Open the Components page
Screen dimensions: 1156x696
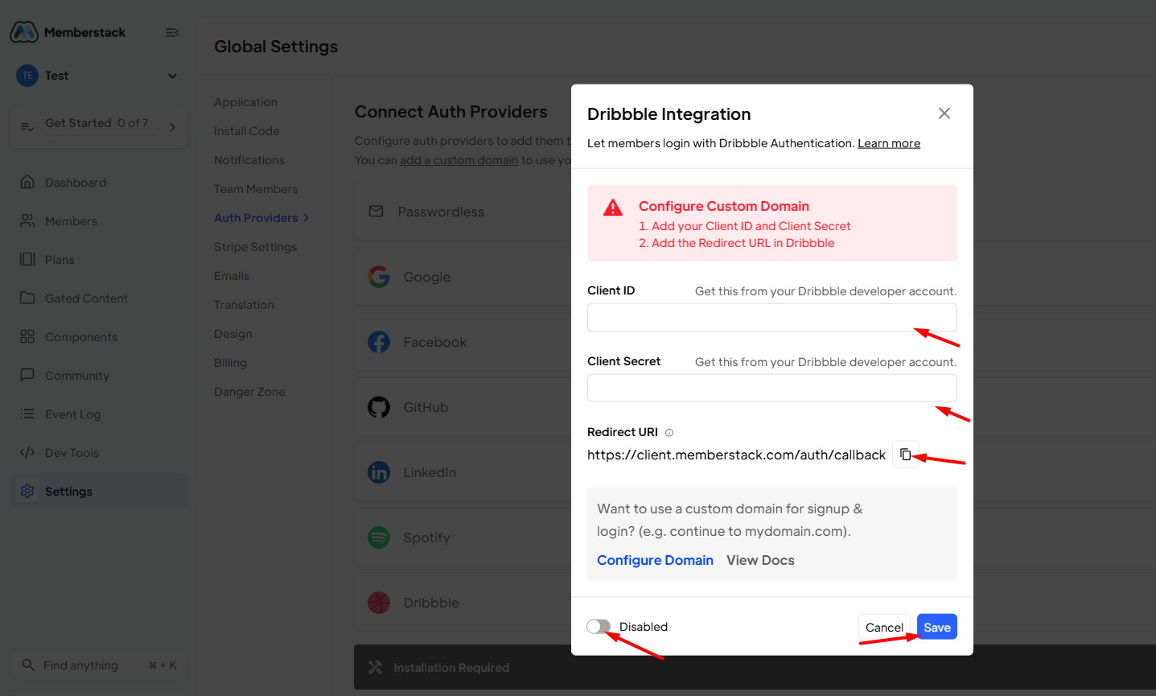[x=81, y=337]
